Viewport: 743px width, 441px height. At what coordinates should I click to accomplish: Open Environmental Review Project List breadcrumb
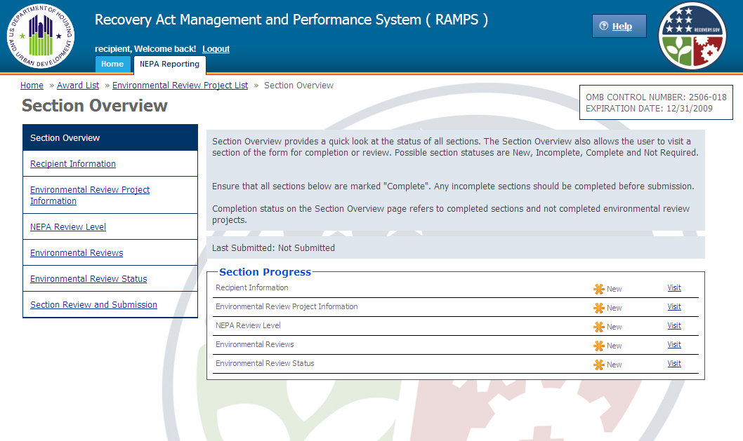click(180, 86)
